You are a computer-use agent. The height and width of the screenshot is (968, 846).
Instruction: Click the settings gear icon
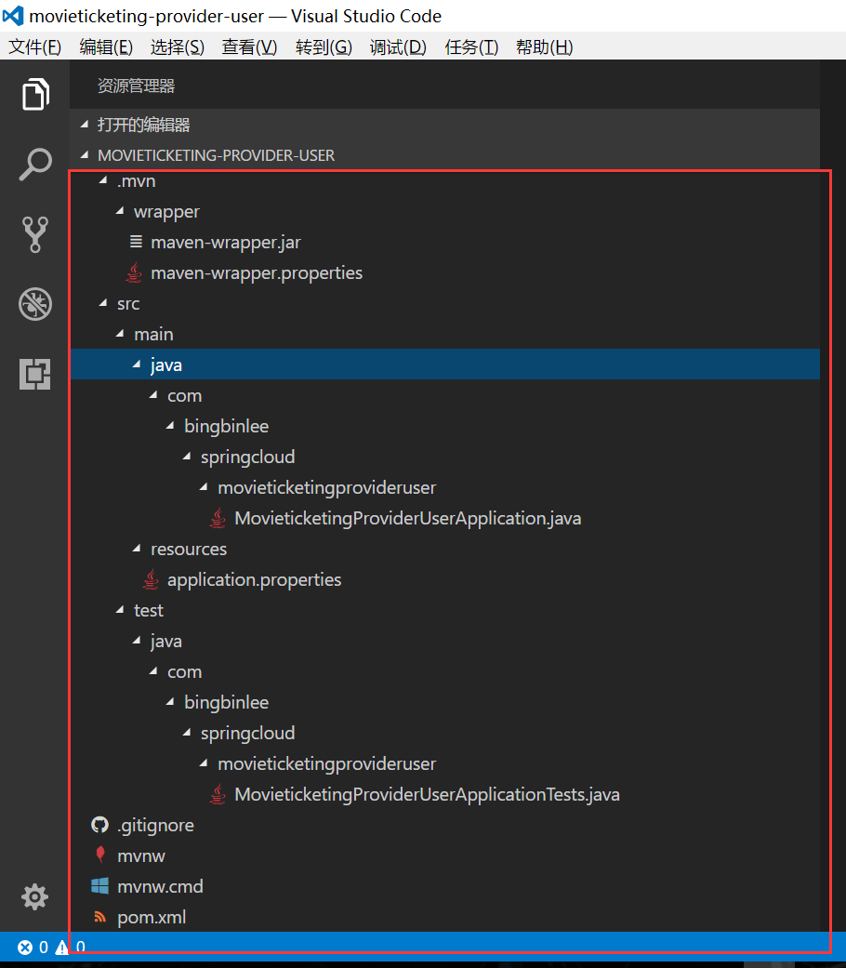click(x=34, y=897)
